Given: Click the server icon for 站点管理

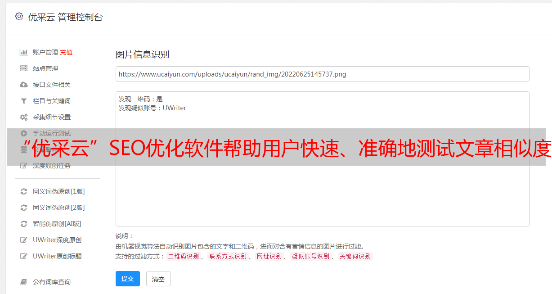Looking at the screenshot, I should (24, 68).
